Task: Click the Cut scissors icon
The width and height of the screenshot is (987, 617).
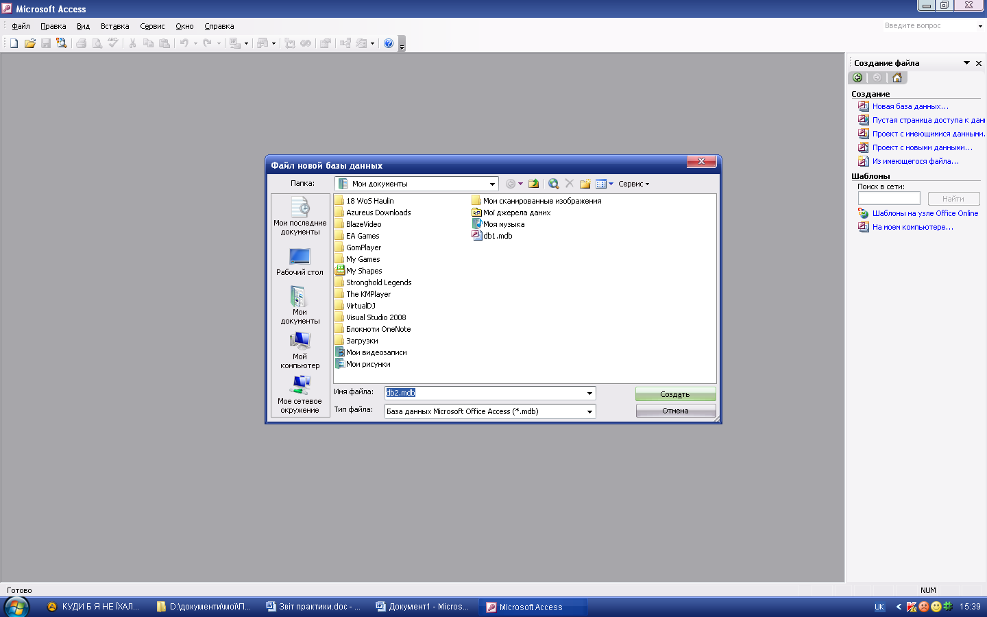Action: coord(132,43)
